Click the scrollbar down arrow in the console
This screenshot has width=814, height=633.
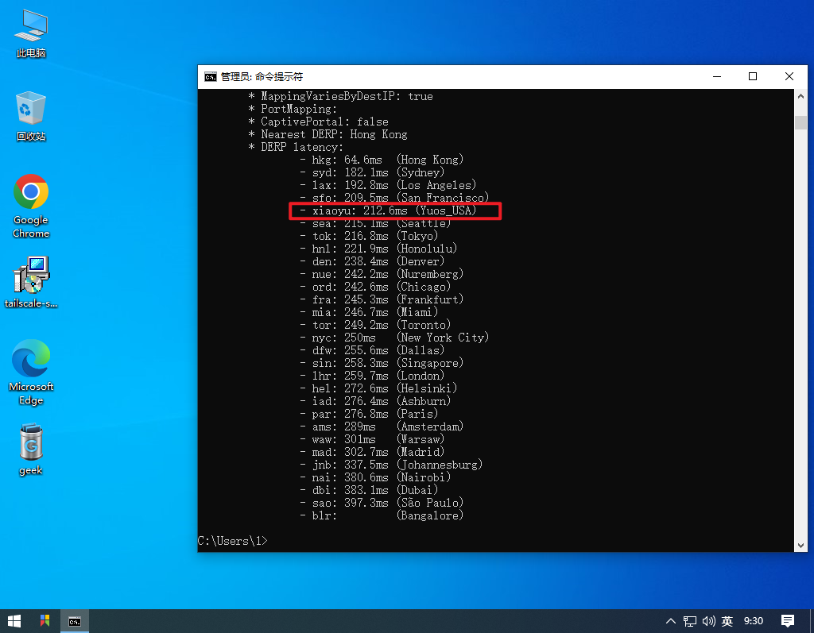click(800, 546)
